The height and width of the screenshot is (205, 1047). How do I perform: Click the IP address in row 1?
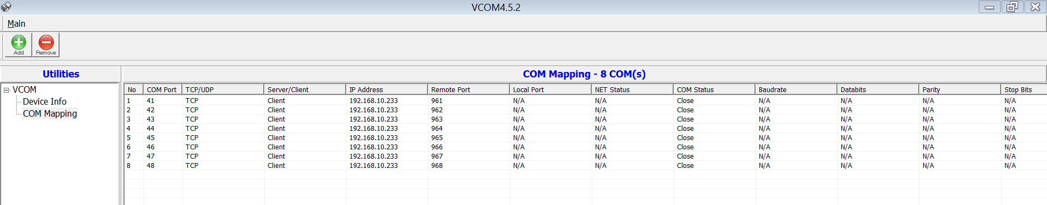pos(373,100)
